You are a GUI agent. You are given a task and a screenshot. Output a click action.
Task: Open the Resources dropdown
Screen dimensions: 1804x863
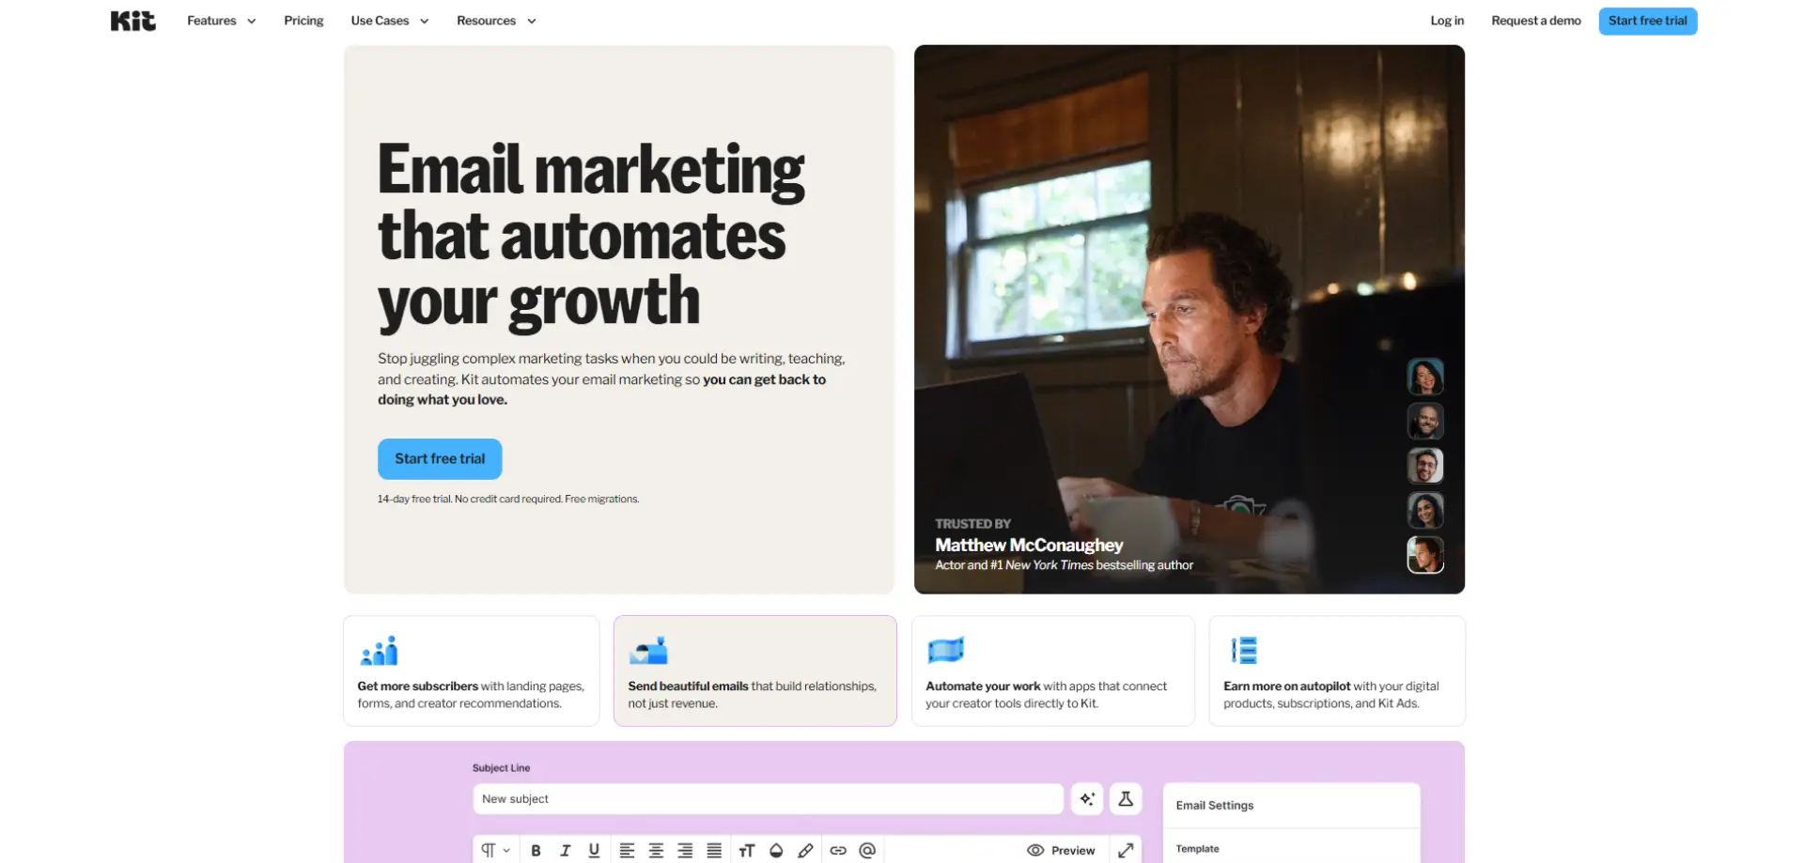point(496,21)
